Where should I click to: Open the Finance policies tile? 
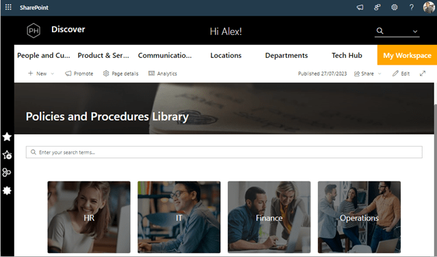coord(269,217)
